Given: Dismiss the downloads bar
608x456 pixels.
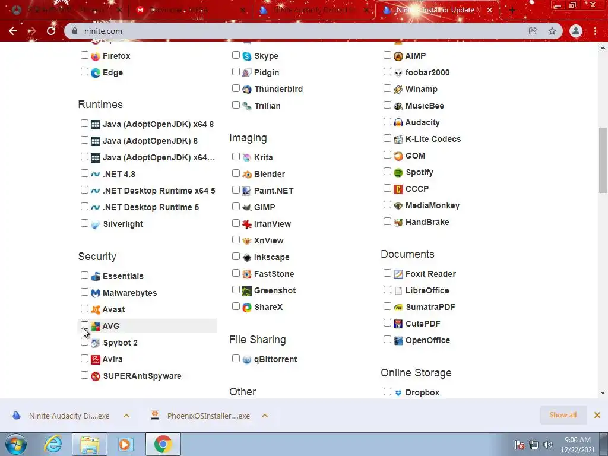Looking at the screenshot, I should pos(597,415).
